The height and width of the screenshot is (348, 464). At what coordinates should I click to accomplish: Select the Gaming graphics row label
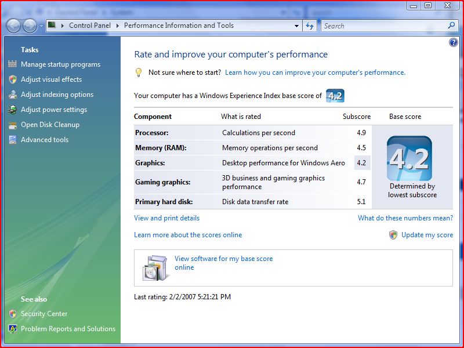click(163, 182)
